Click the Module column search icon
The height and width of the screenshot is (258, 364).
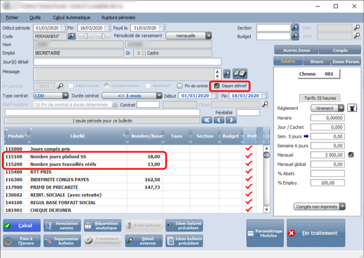click(x=27, y=136)
